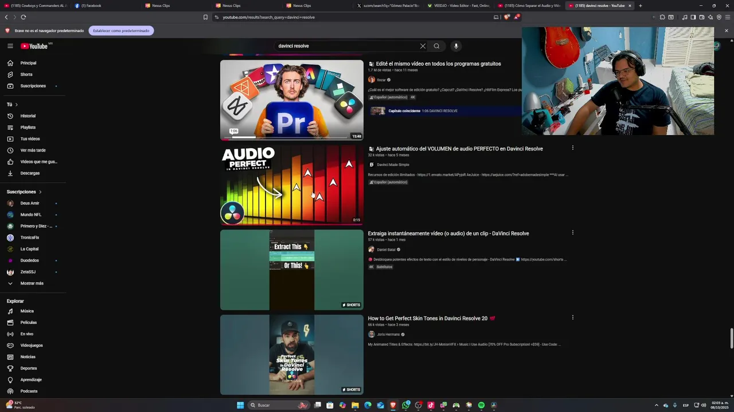Click the browser address bar URL

[268, 17]
